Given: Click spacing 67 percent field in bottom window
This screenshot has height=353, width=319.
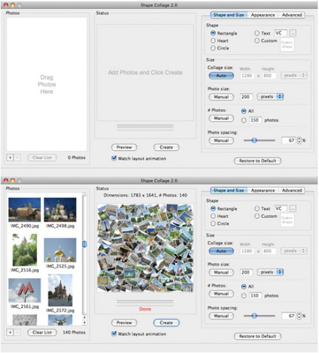Looking at the screenshot, I should coord(289,316).
